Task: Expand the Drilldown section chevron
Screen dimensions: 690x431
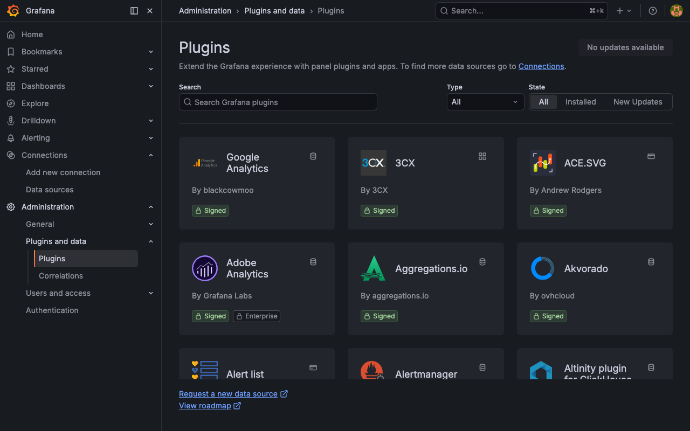Action: pos(151,121)
